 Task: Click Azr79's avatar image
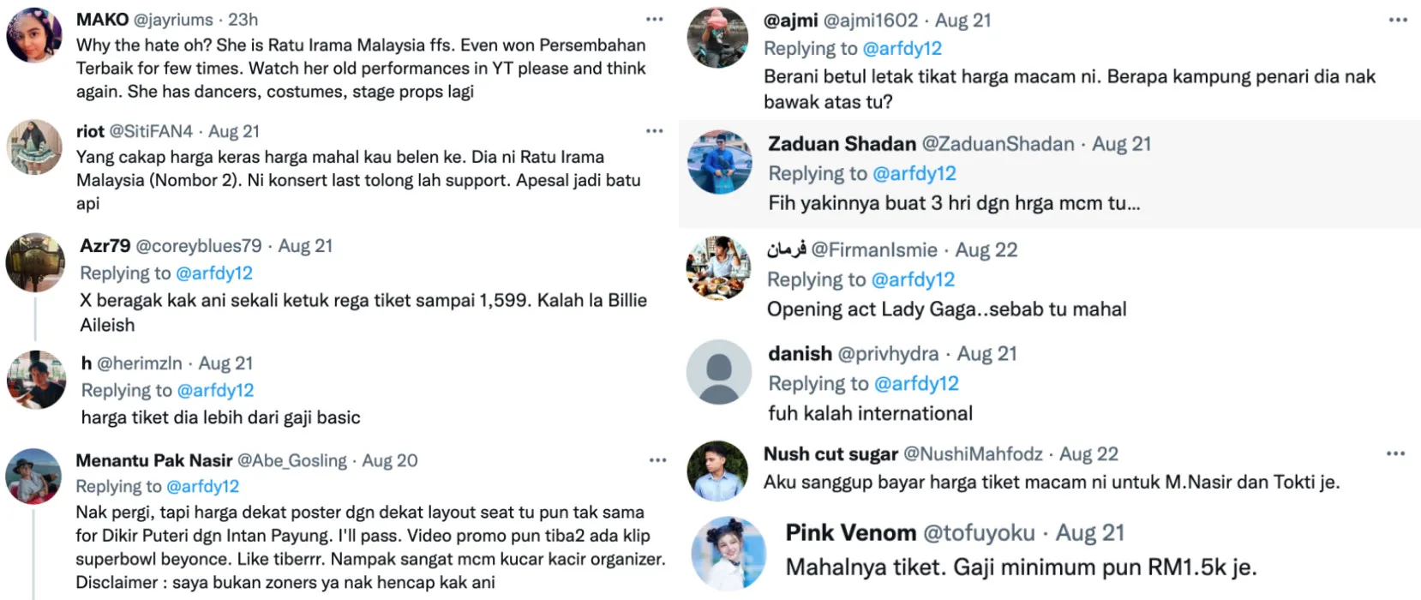click(35, 262)
